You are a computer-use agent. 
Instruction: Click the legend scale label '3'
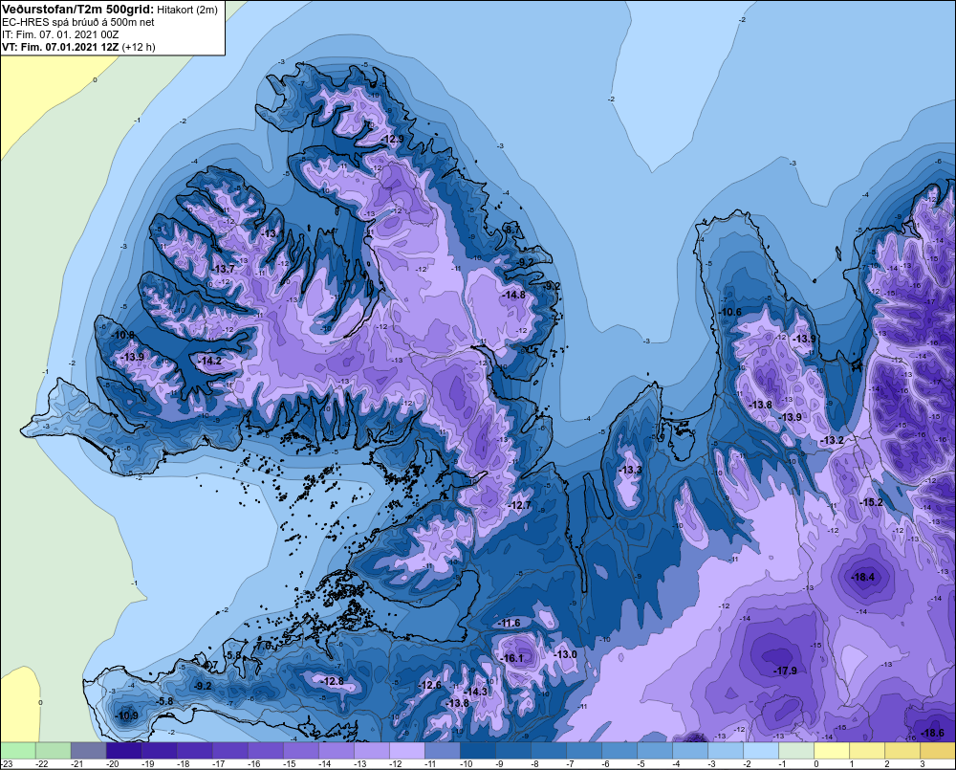[922, 764]
